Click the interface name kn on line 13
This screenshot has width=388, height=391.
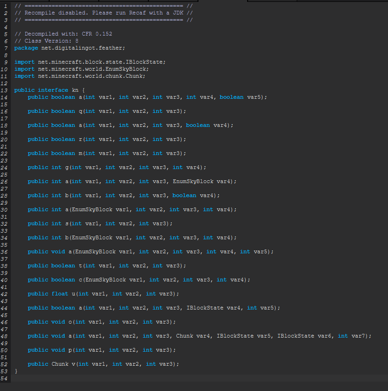pyautogui.click(x=76, y=89)
